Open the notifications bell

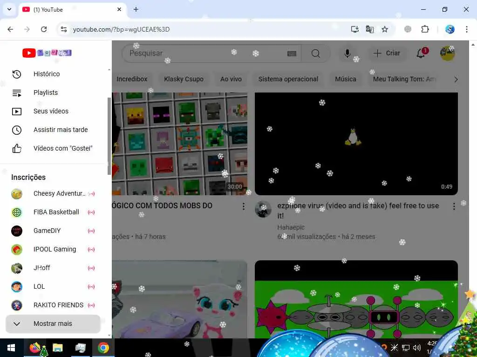(x=422, y=53)
